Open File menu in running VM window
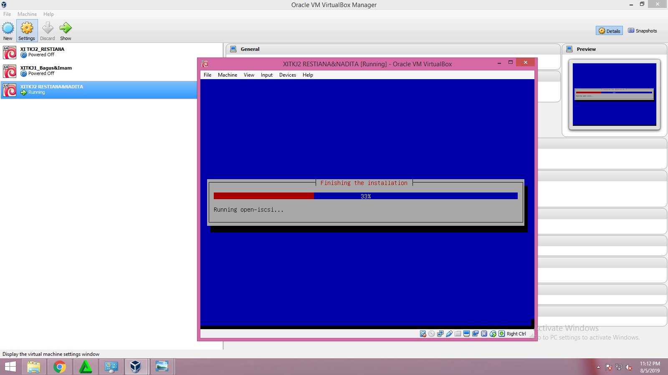Viewport: 668px width, 375px height. pos(207,75)
